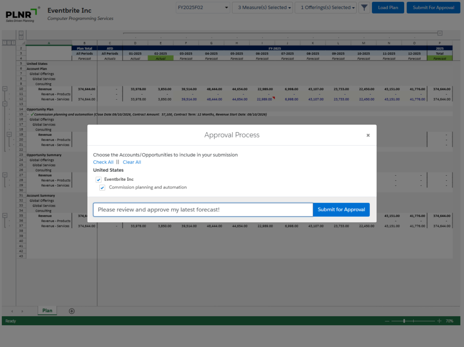This screenshot has width=464, height=347.
Task: Click the select-all corner of the sheet
Action: 21,43
